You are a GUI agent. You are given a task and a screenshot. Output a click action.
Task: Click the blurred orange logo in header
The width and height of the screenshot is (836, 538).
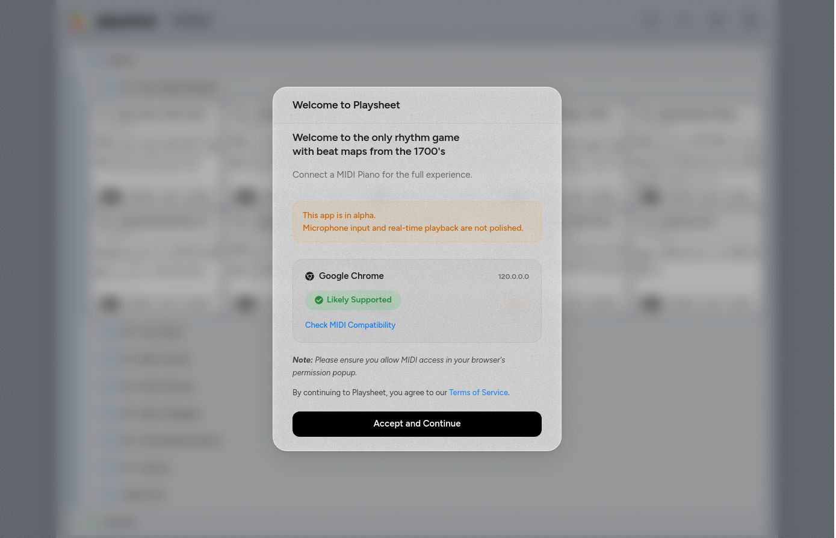(x=77, y=22)
